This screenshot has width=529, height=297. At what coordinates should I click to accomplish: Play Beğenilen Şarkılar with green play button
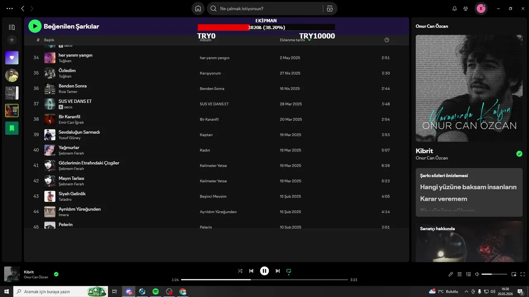coord(35,26)
